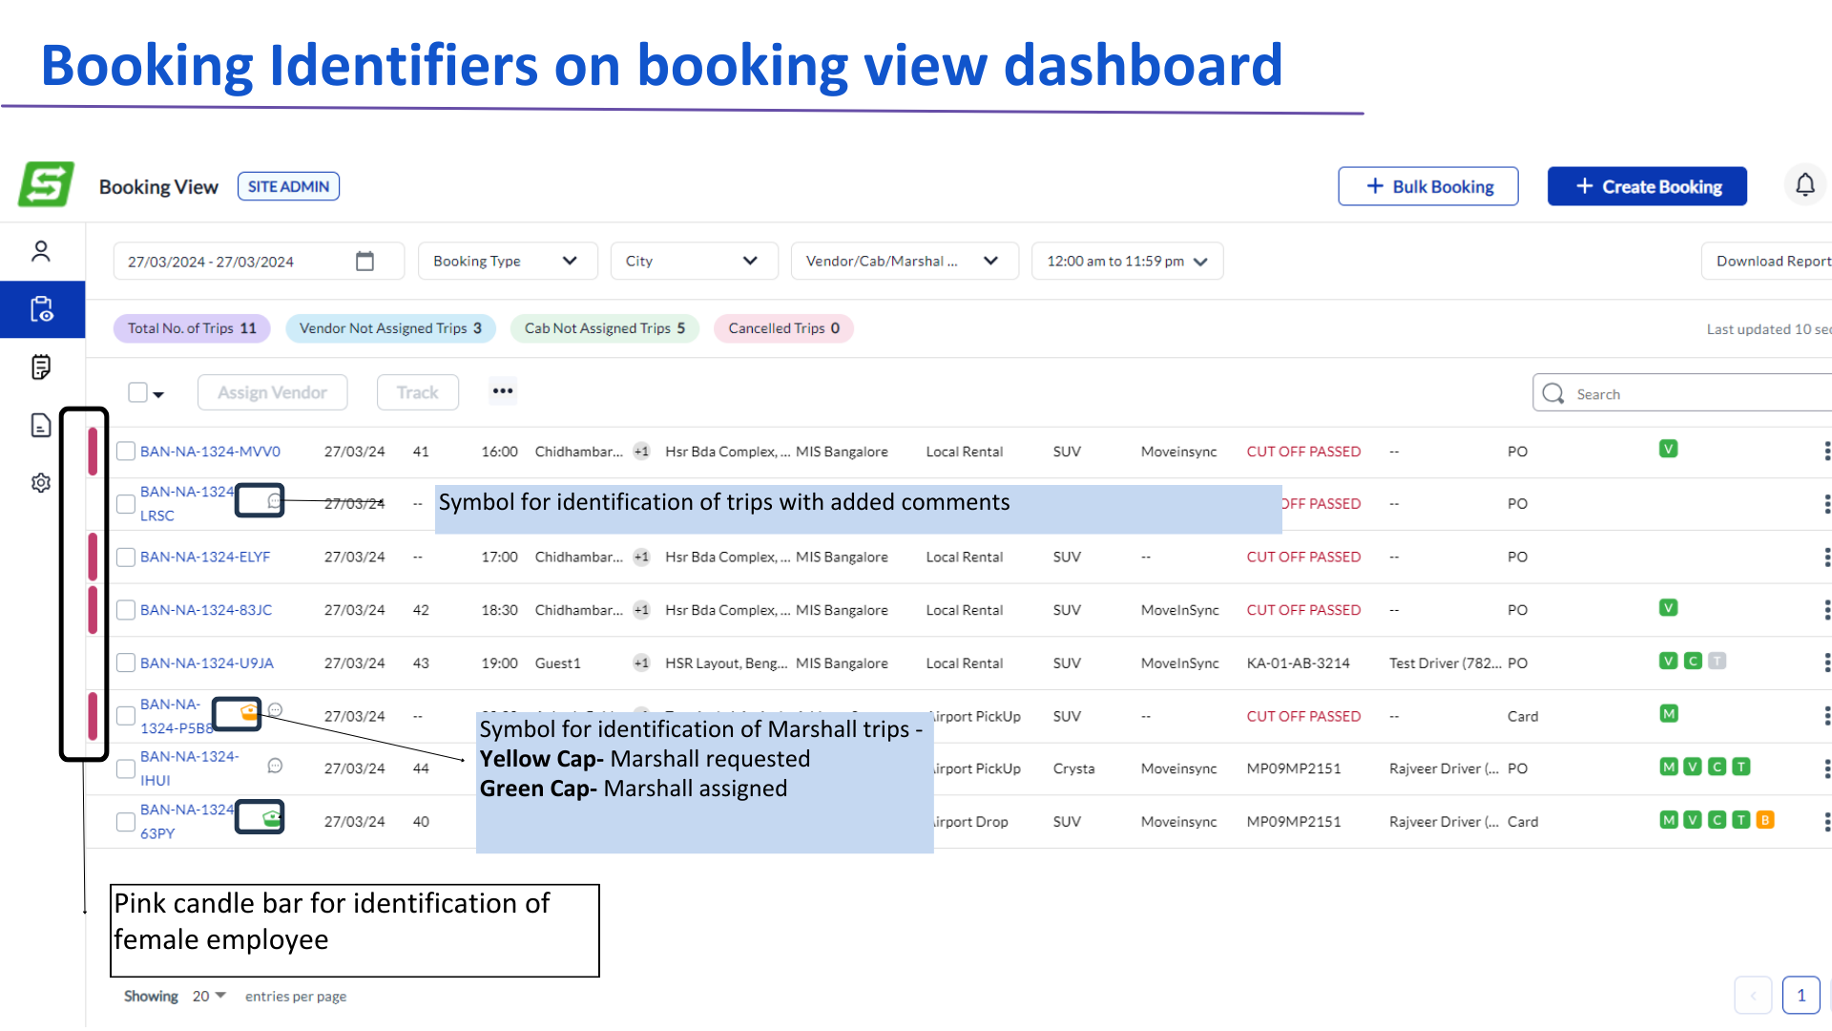Image resolution: width=1832 pixels, height=1031 pixels.
Task: Open the City filter dropdown
Action: (694, 262)
